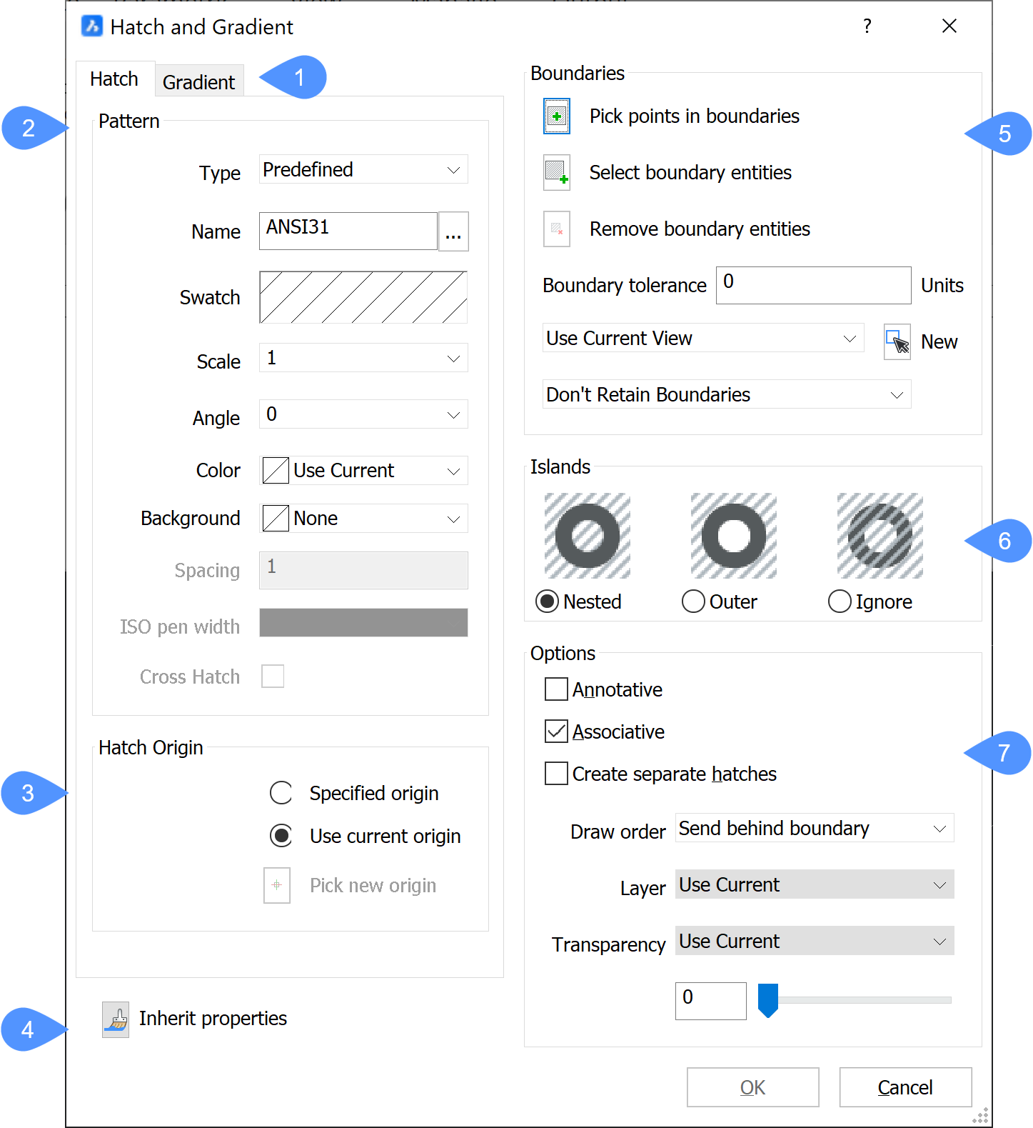Click the Inherit properties brush icon
1033x1128 pixels.
[116, 1019]
